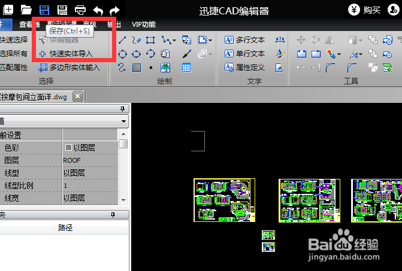Toggle the lower panel pin
The image size is (402, 271).
click(113, 215)
